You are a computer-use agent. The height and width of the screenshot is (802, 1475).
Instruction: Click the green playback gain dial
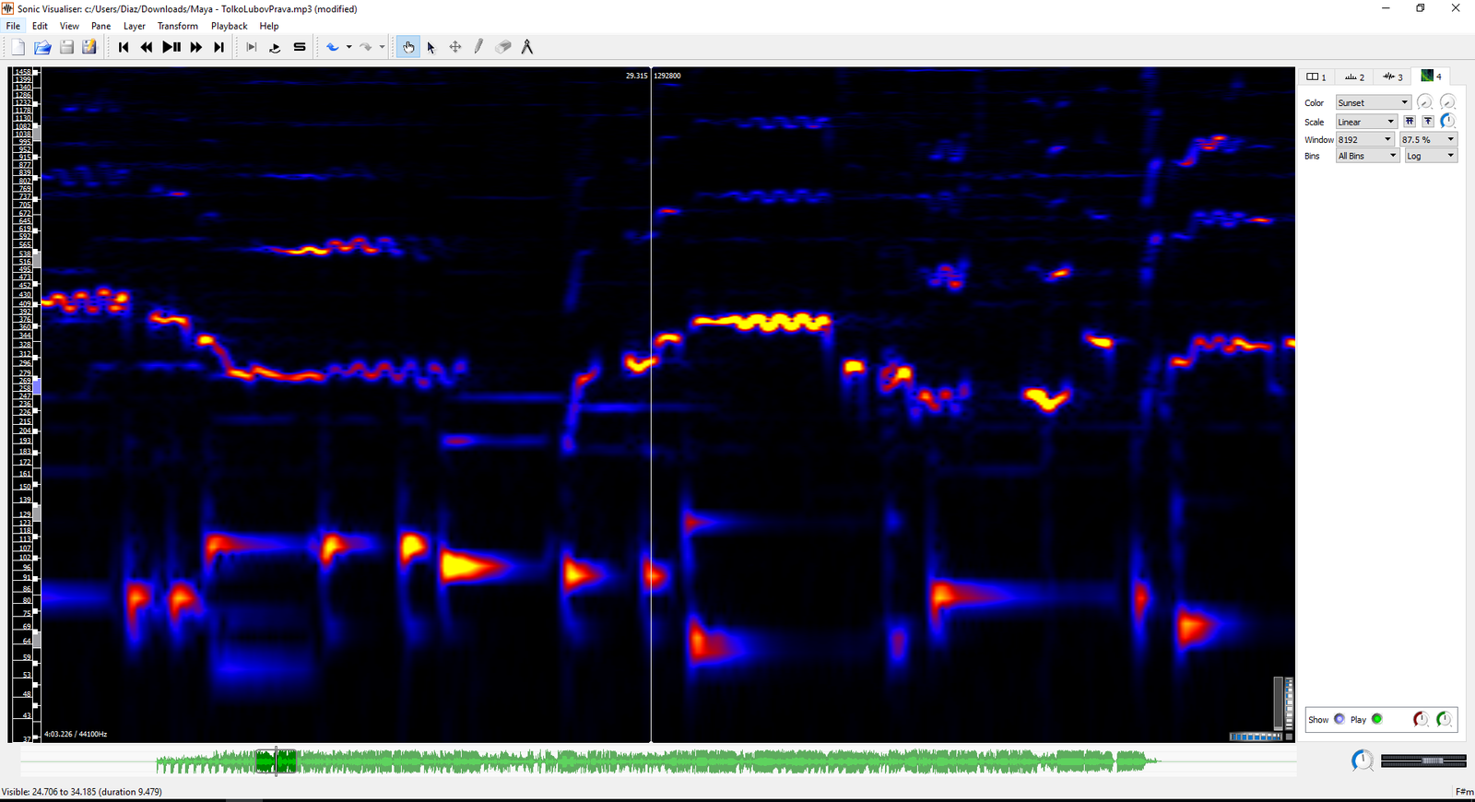(x=1445, y=719)
